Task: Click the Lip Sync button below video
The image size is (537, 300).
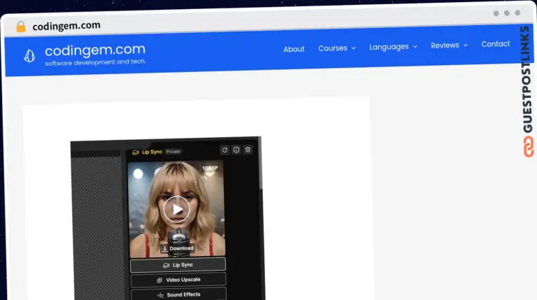Action: 178,265
